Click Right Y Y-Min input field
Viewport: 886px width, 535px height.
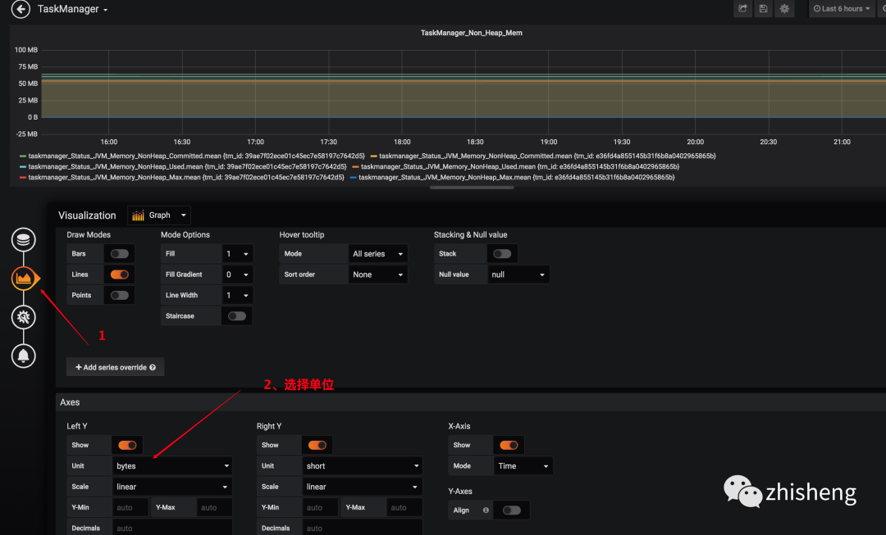click(320, 507)
